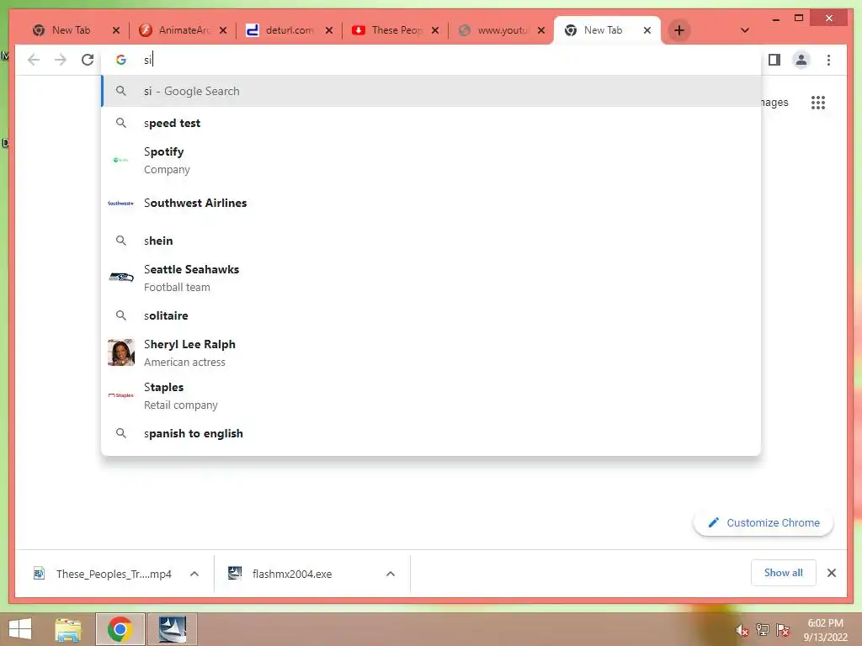Open the profile avatar icon
This screenshot has height=646, width=862.
[801, 60]
